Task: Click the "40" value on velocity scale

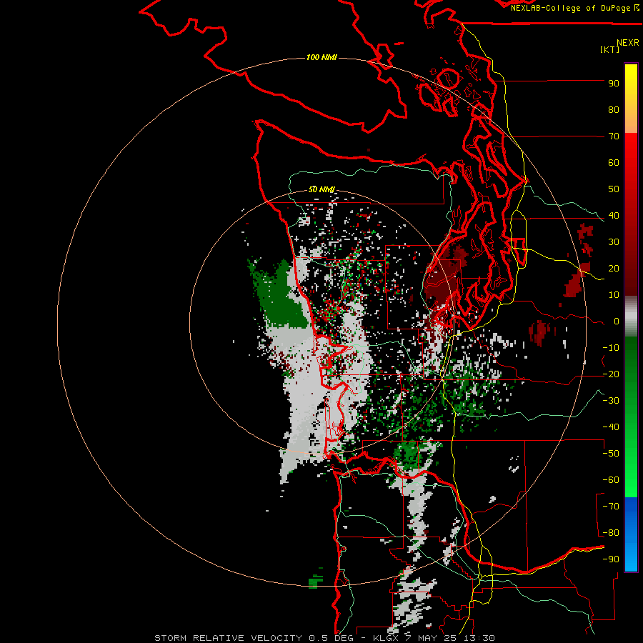Action: pyautogui.click(x=614, y=216)
